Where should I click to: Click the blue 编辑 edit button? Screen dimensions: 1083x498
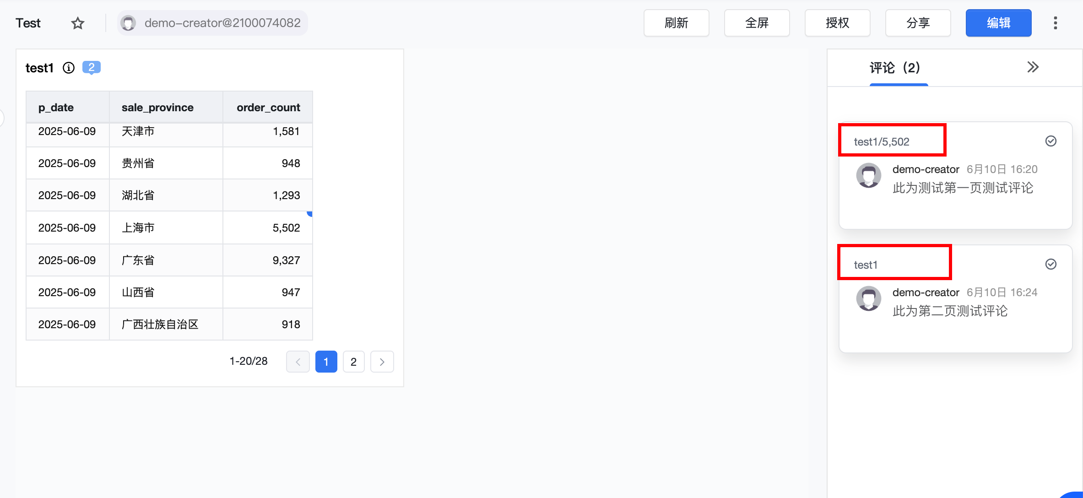point(999,23)
